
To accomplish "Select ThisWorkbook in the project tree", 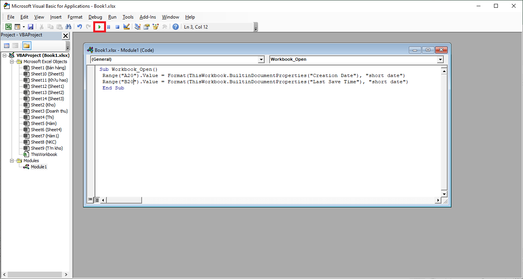I will point(44,154).
